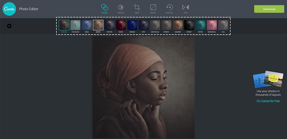Viewport: 287px width, 139px height.
Task: Open the Filter tool
Action: [105, 9]
